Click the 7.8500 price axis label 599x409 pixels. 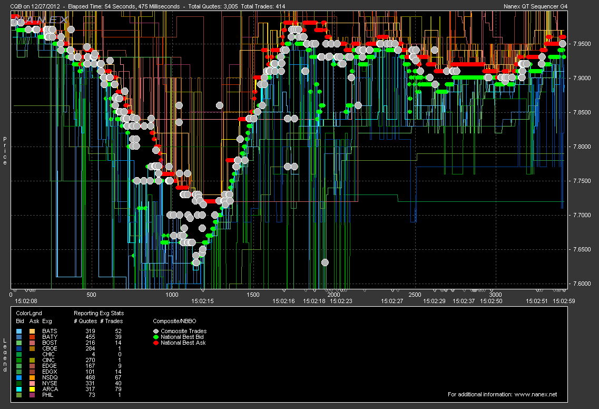[582, 112]
